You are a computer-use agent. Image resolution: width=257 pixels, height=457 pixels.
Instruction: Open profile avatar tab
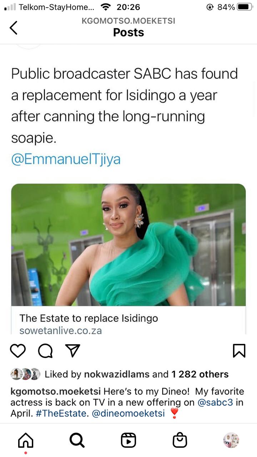click(x=231, y=440)
